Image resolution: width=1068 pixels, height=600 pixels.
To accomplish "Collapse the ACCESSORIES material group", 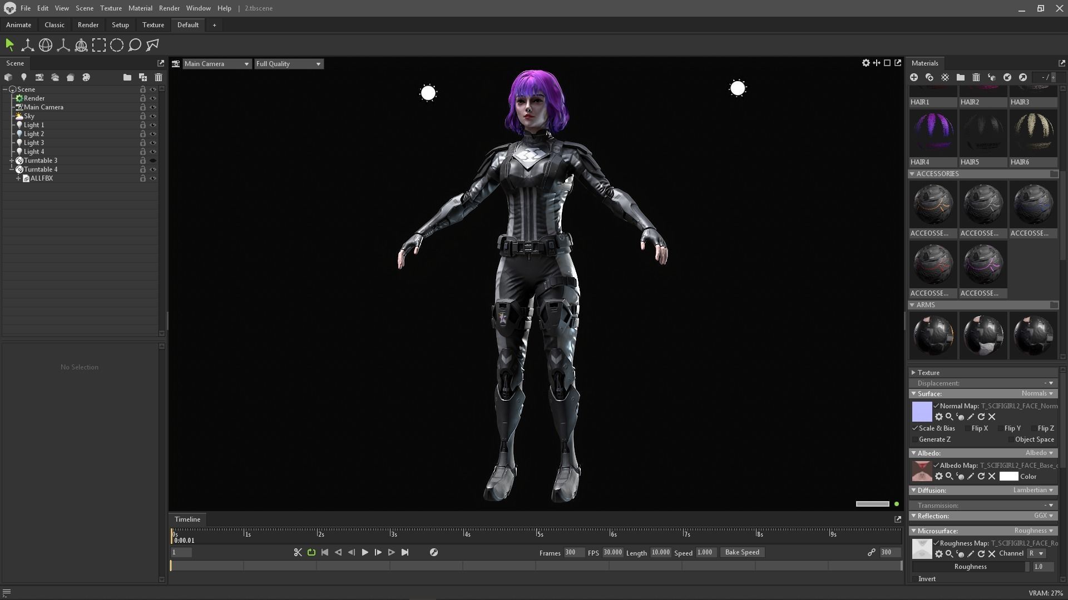I will 912,174.
